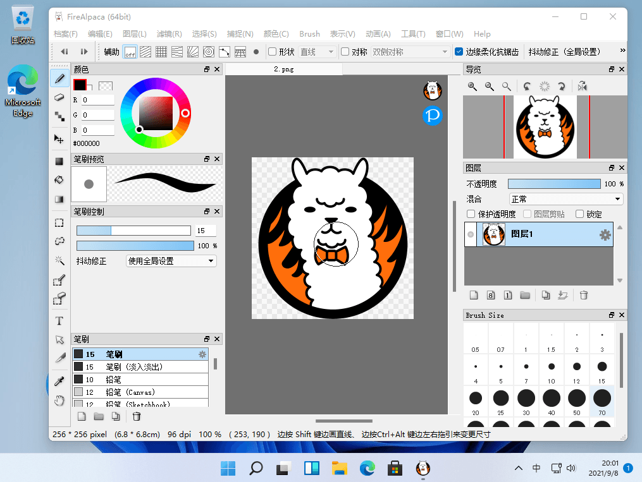Click brush size value field 15
642x482 pixels.
pyautogui.click(x=206, y=231)
